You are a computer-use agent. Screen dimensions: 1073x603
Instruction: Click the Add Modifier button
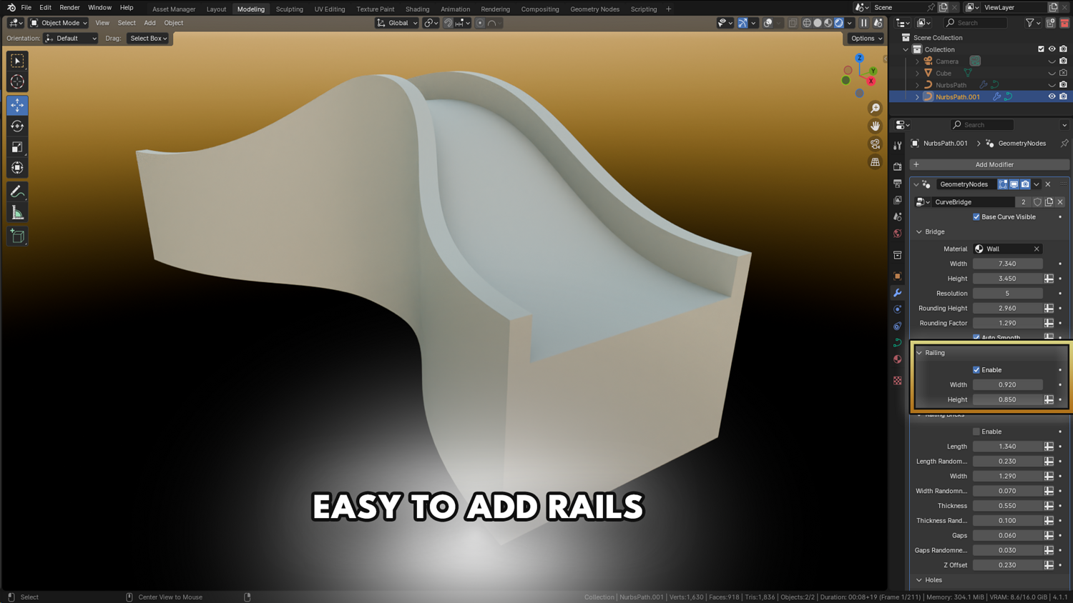(990, 164)
